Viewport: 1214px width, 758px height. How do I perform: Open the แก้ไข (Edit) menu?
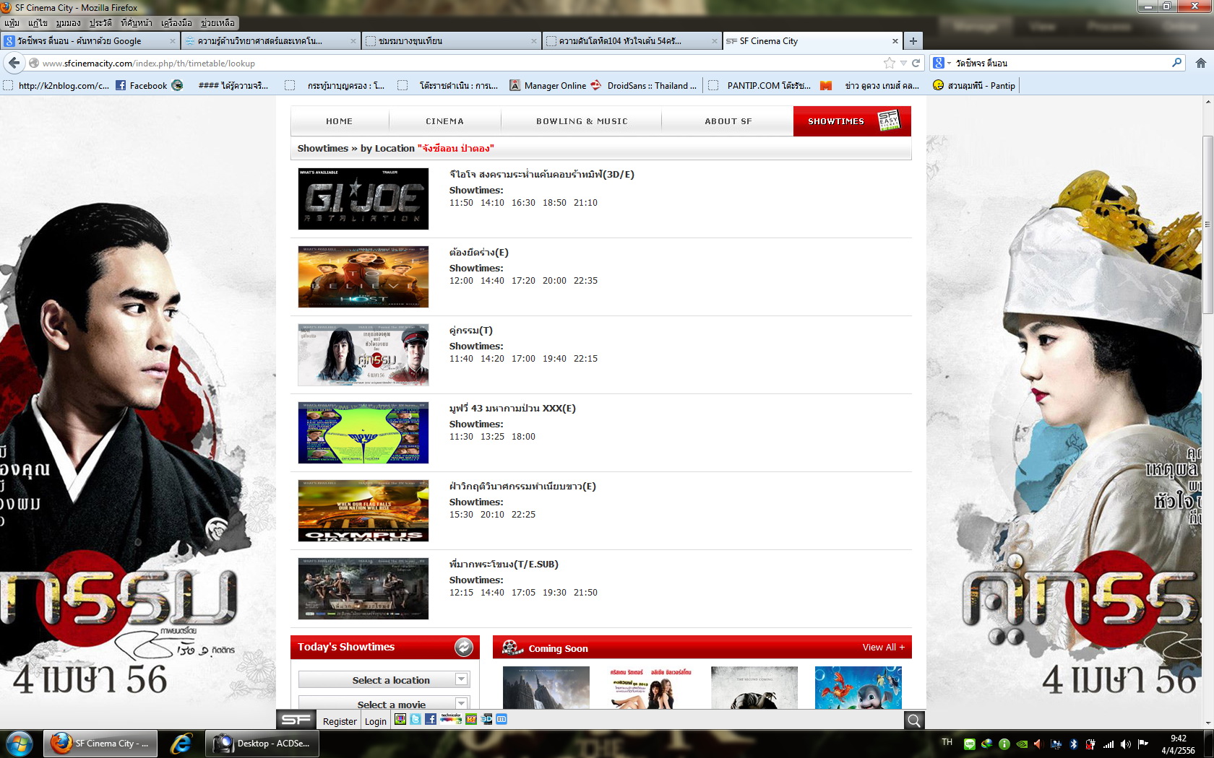tap(38, 23)
